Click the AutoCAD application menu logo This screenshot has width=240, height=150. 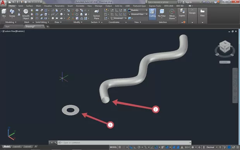click(x=3, y=3)
